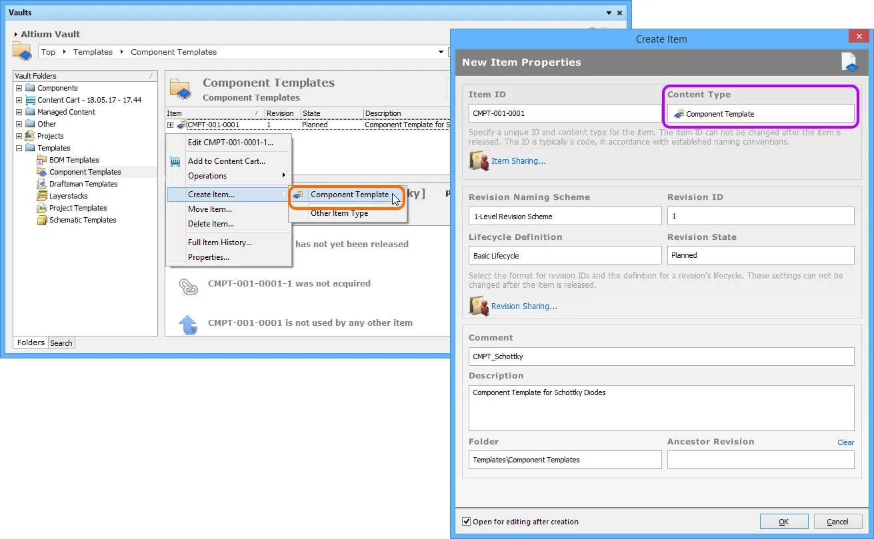Screen dimensions: 874x539
Task: Click the Revision Sharing icon
Action: (x=479, y=306)
